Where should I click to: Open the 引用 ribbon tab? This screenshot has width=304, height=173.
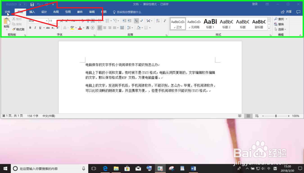(x=68, y=12)
